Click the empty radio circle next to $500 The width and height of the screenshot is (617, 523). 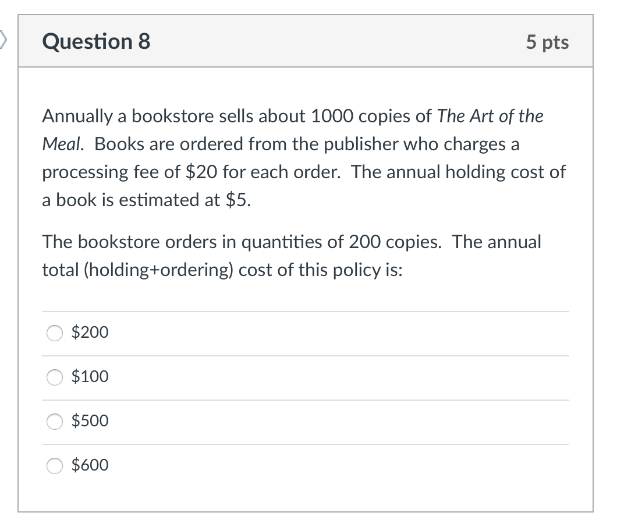click(x=54, y=422)
